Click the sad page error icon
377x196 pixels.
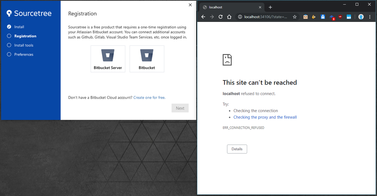coord(227,60)
